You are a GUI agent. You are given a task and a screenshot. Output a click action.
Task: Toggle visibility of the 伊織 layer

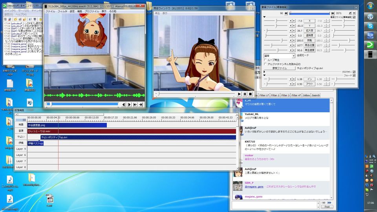click(x=21, y=143)
